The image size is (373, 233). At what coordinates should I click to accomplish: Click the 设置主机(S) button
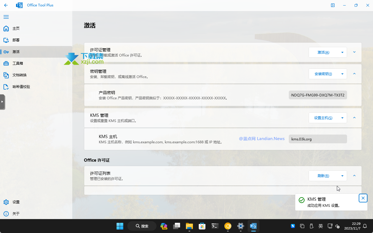[x=323, y=118]
